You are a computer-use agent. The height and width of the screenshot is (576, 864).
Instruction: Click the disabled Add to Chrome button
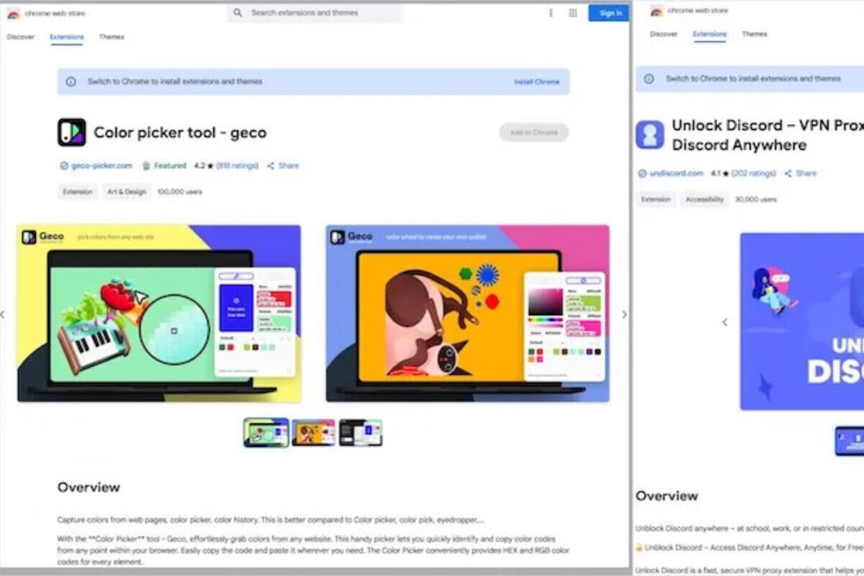tap(534, 132)
